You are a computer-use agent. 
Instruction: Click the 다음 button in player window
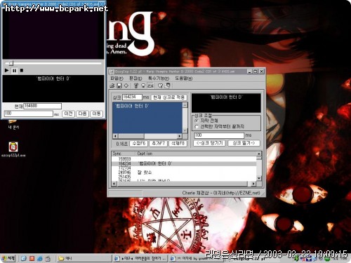click(82, 114)
